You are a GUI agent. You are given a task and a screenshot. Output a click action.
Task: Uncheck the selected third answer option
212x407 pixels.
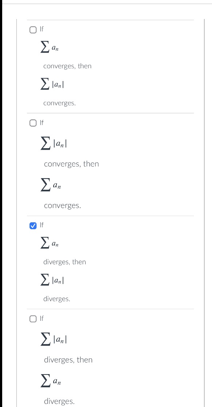pyautogui.click(x=33, y=225)
